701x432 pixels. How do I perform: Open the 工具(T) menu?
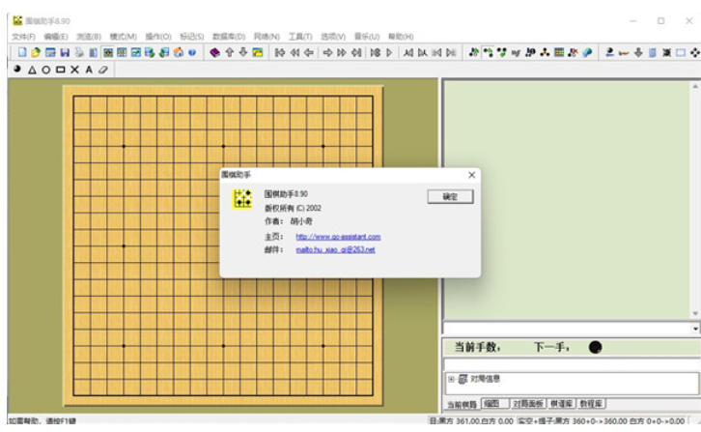pos(300,36)
